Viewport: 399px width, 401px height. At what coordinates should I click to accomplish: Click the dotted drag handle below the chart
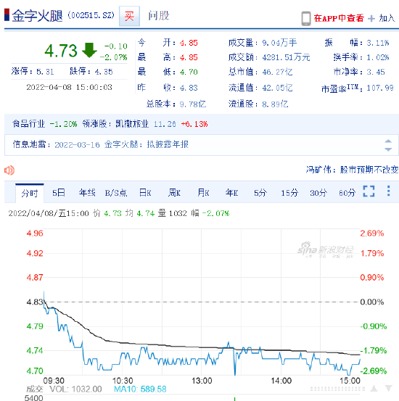[x=337, y=389]
